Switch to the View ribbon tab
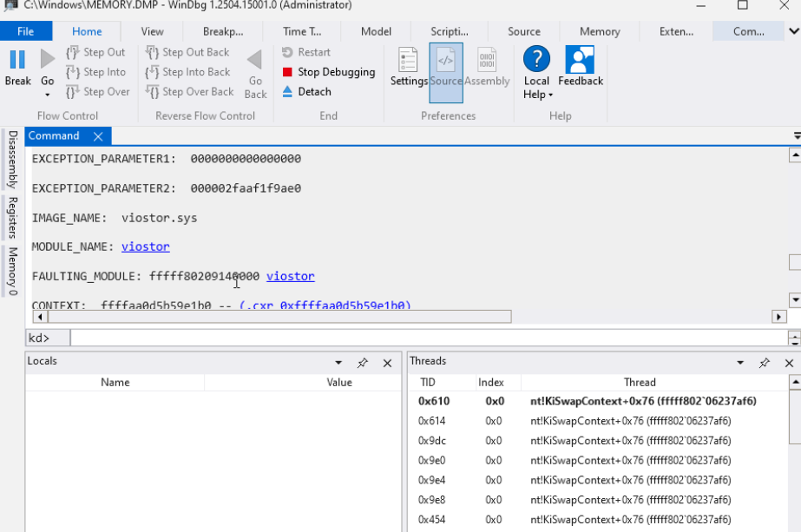 click(x=152, y=31)
